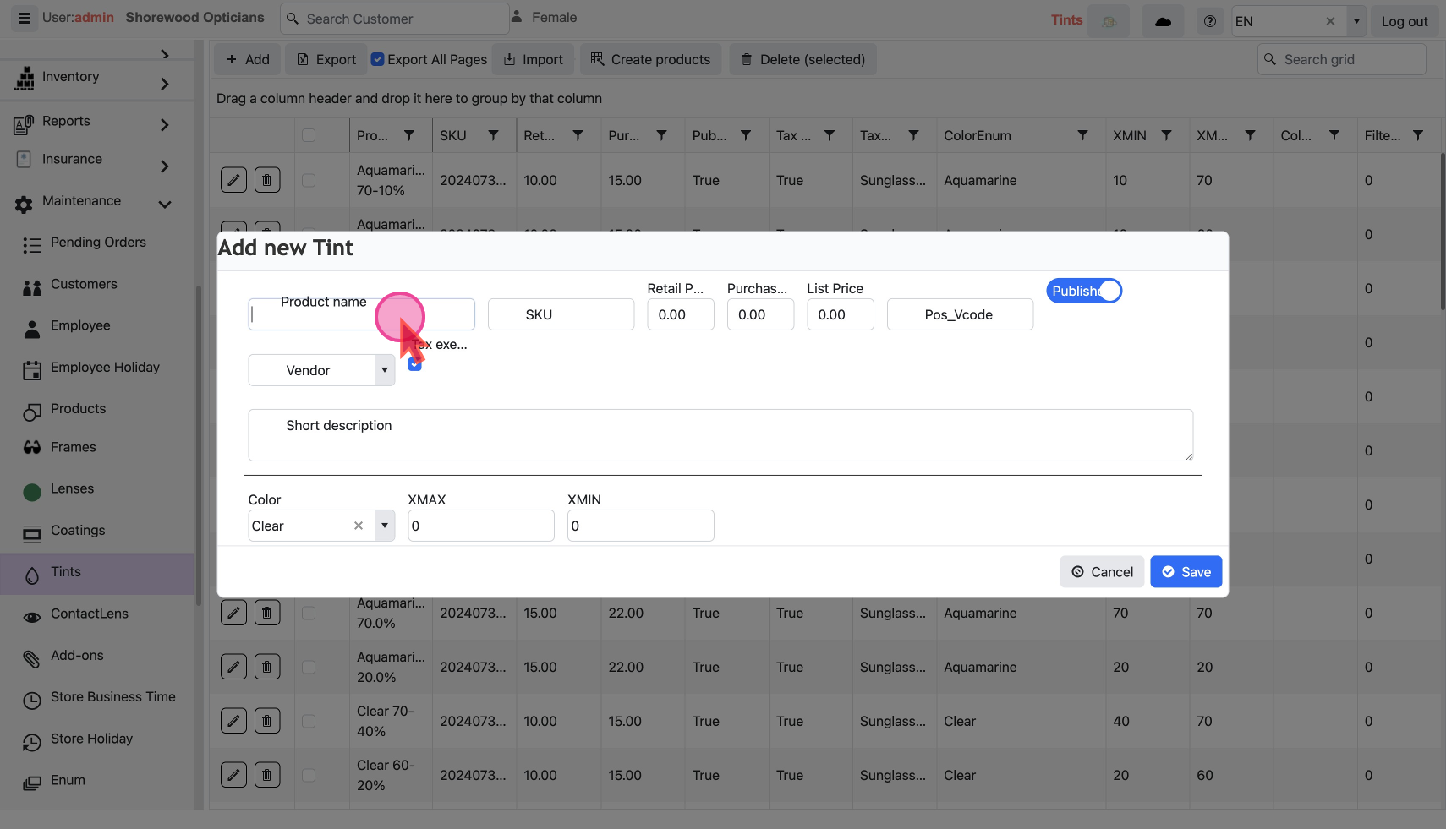Open the help question mark icon

(1210, 22)
